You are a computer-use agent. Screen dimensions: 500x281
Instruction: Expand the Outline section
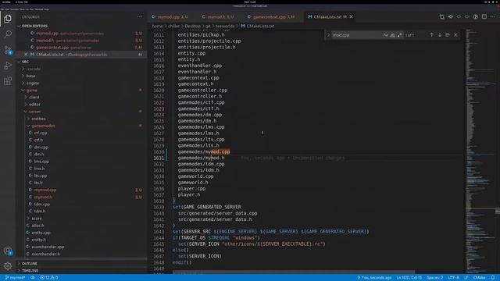(x=30, y=264)
